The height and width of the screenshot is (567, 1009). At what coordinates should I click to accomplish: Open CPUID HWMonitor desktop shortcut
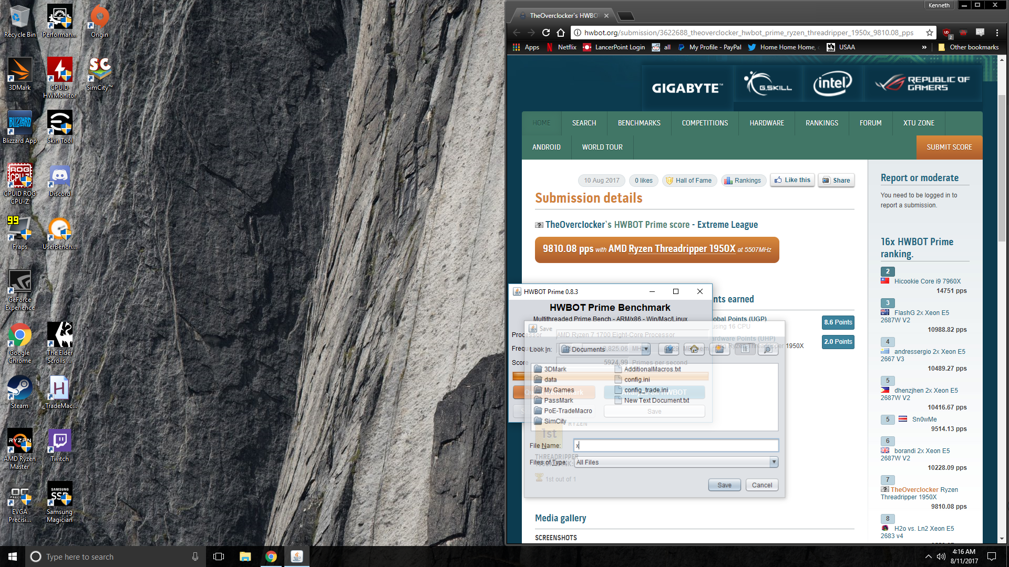coord(59,78)
